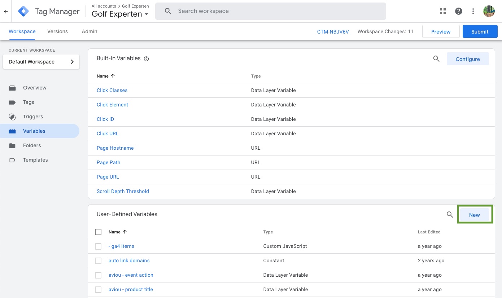502x298 pixels.
Task: Click the search workspace magnifier icon
Action: coord(168,11)
